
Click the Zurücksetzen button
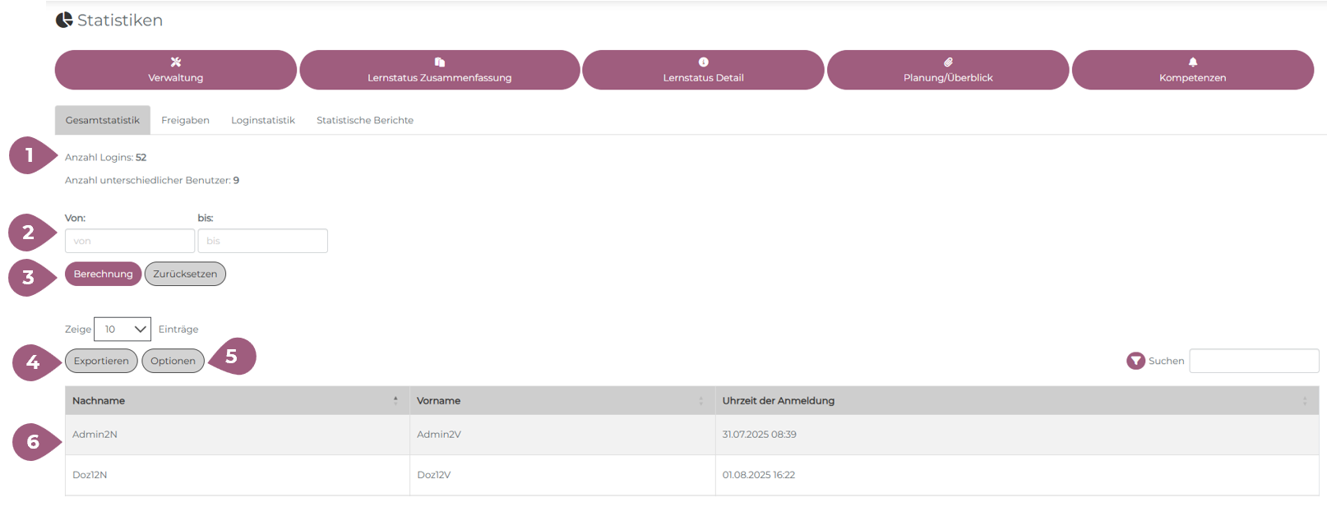pos(185,274)
